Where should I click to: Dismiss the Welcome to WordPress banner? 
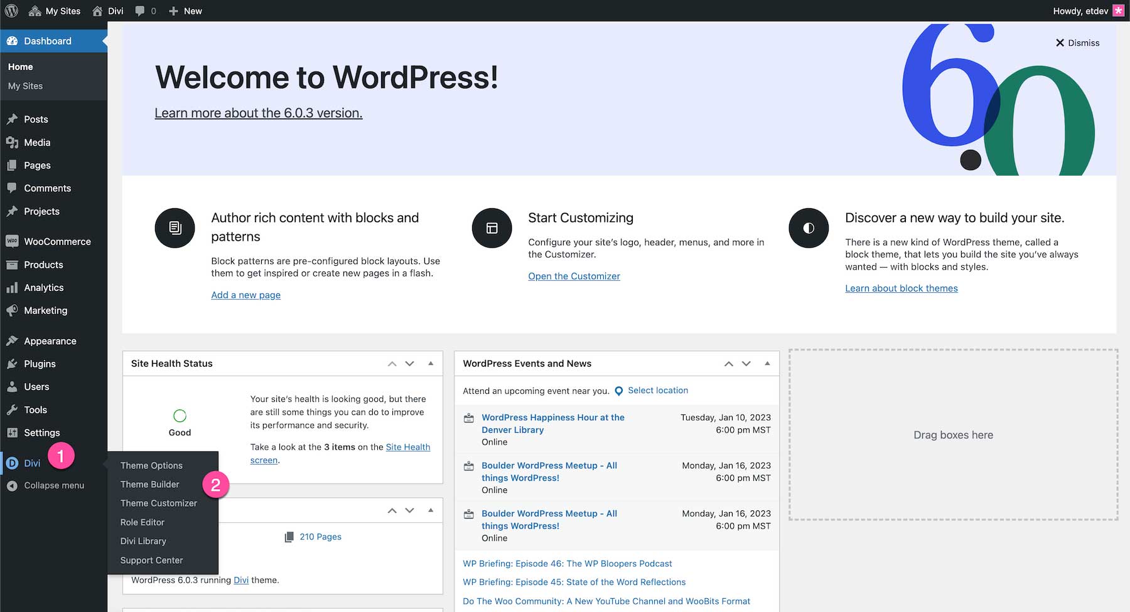pos(1077,43)
